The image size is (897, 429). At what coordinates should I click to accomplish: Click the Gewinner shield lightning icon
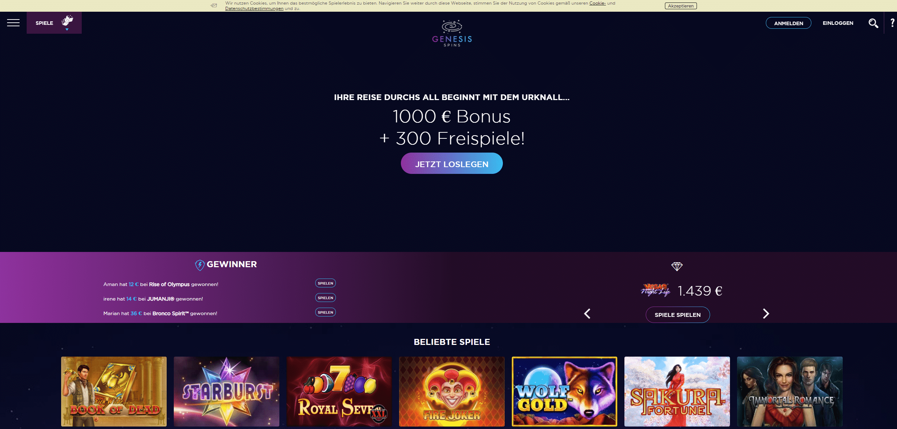point(200,265)
